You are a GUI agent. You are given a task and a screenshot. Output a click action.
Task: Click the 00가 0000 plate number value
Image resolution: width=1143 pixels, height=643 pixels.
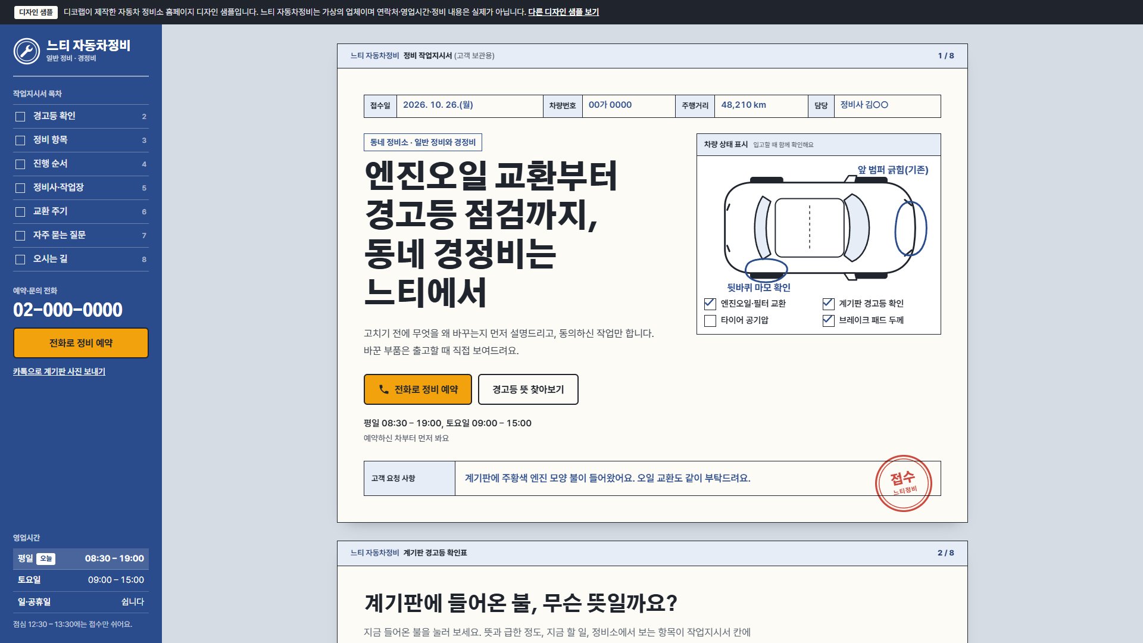pos(610,105)
